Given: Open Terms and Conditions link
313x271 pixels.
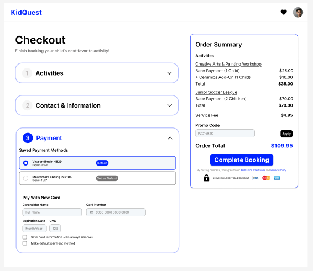Looking at the screenshot, I should pyautogui.click(x=253, y=170).
